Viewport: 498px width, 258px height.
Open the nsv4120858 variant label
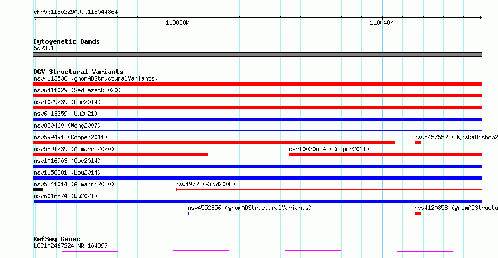(456, 208)
